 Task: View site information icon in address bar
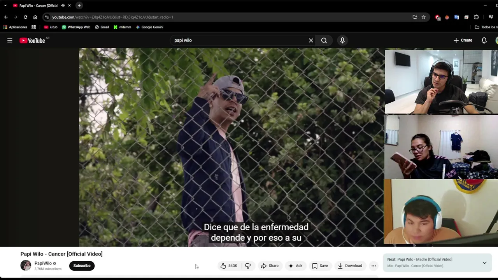pos(47,17)
